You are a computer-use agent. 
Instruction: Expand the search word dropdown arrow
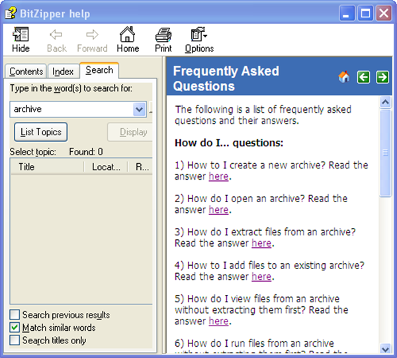(x=139, y=109)
